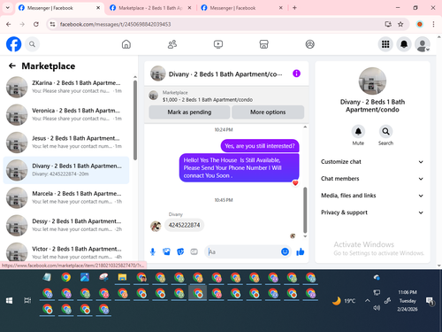This screenshot has height=332, width=442.
Task: Choose a GIF icon
Action: click(x=194, y=251)
